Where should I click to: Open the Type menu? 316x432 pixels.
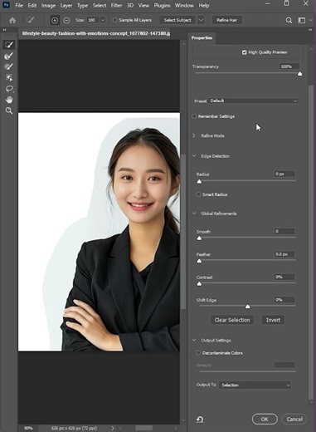82,5
